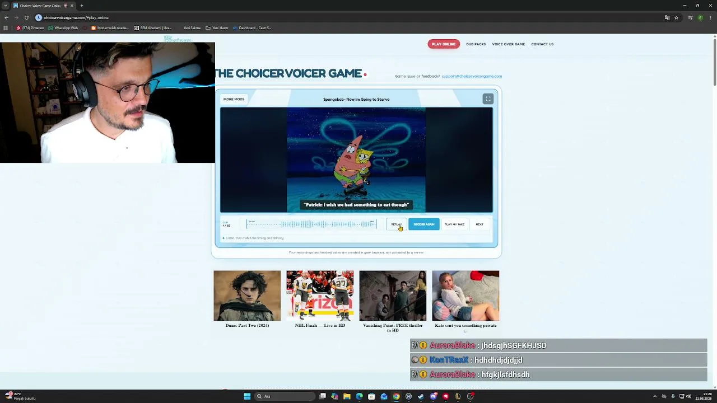Close the Choicer Voicer Game tab

[x=72, y=6]
